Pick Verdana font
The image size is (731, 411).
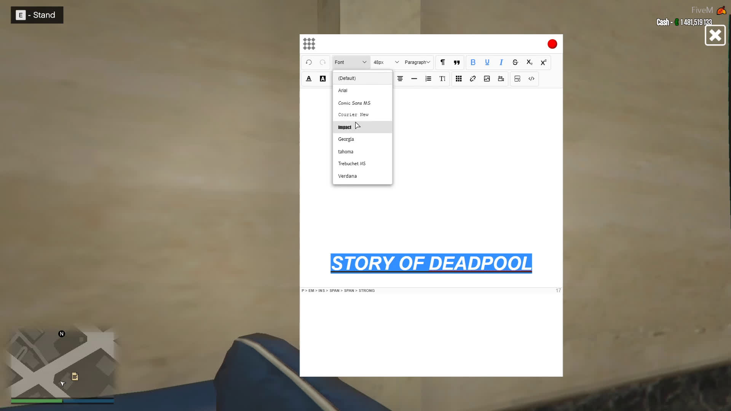pos(362,176)
